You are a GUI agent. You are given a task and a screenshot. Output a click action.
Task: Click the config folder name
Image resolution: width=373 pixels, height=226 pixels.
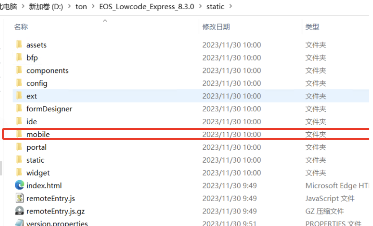pos(37,83)
